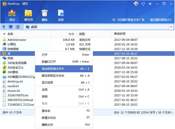Sort files by 类型 column header
The image size is (175, 129).
[x=82, y=34]
